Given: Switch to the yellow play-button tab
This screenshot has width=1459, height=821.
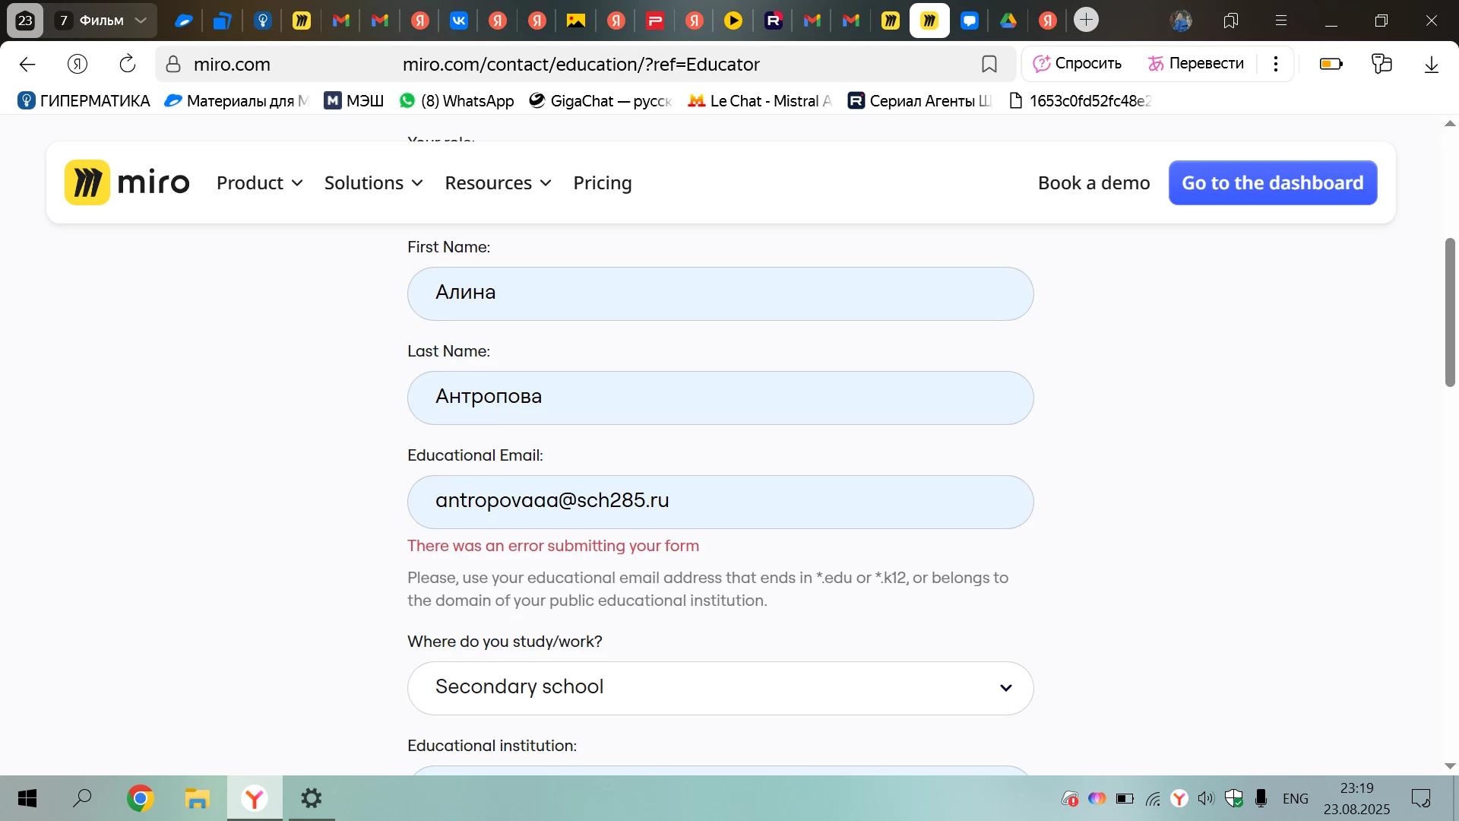Looking at the screenshot, I should pyautogui.click(x=733, y=21).
